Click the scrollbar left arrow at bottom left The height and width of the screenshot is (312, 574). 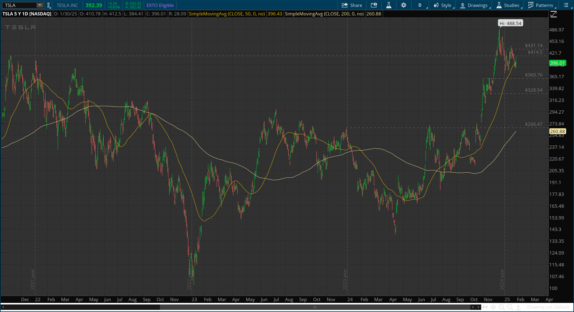pos(3,307)
